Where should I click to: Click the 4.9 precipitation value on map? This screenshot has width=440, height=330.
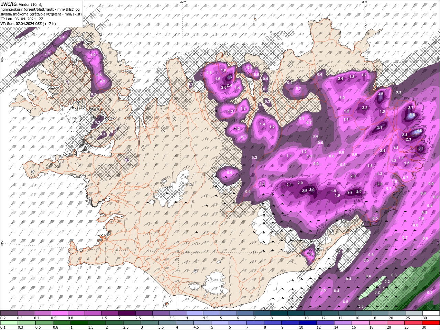point(419,131)
